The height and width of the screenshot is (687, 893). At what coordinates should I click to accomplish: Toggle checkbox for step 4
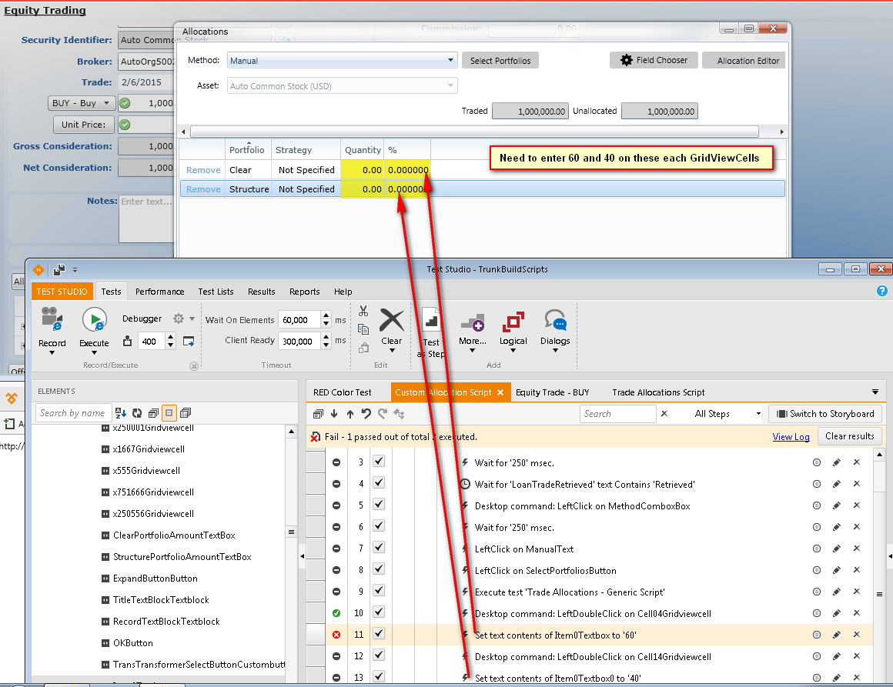379,483
